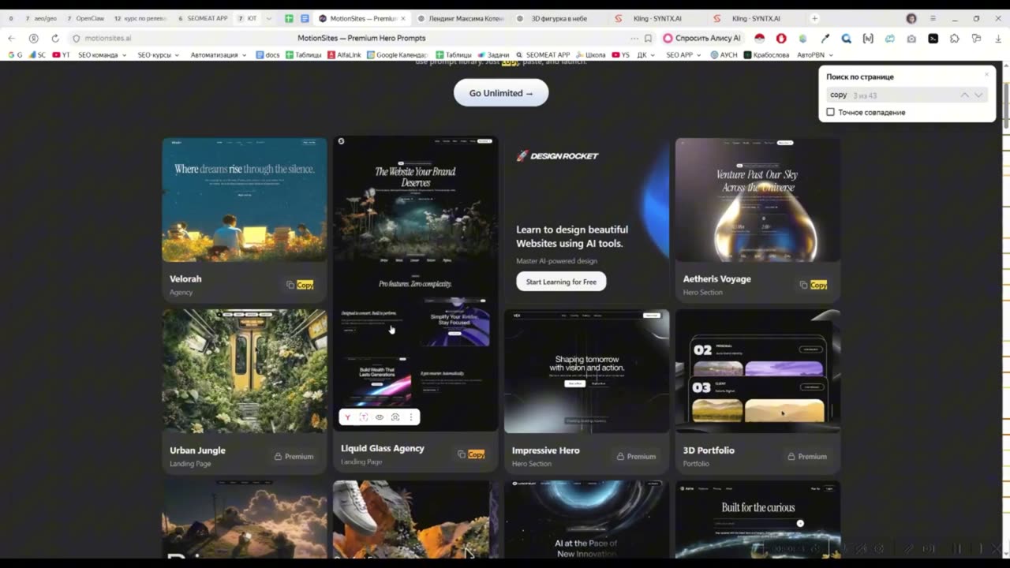
Task: Open the terminal-style black extension icon
Action: [x=933, y=38]
